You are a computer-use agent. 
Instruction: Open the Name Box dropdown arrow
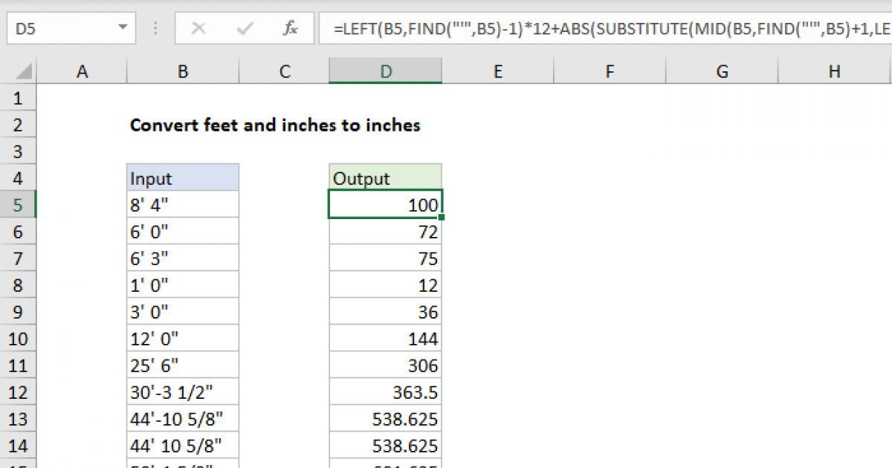point(122,29)
